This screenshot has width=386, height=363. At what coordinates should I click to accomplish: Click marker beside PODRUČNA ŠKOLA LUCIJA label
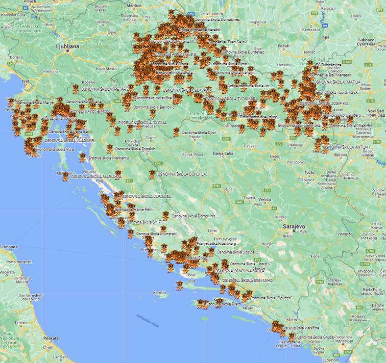pyautogui.click(x=113, y=122)
